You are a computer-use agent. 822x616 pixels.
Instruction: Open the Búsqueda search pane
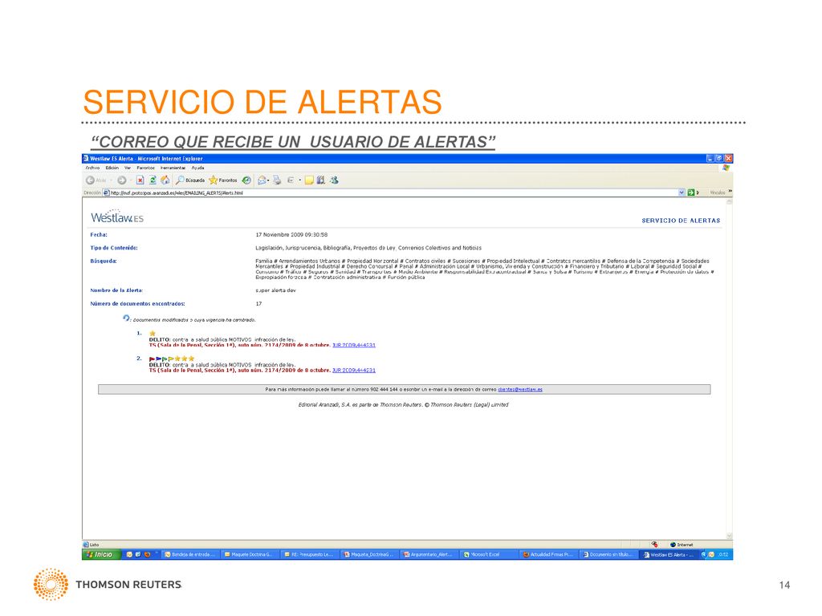[189, 180]
